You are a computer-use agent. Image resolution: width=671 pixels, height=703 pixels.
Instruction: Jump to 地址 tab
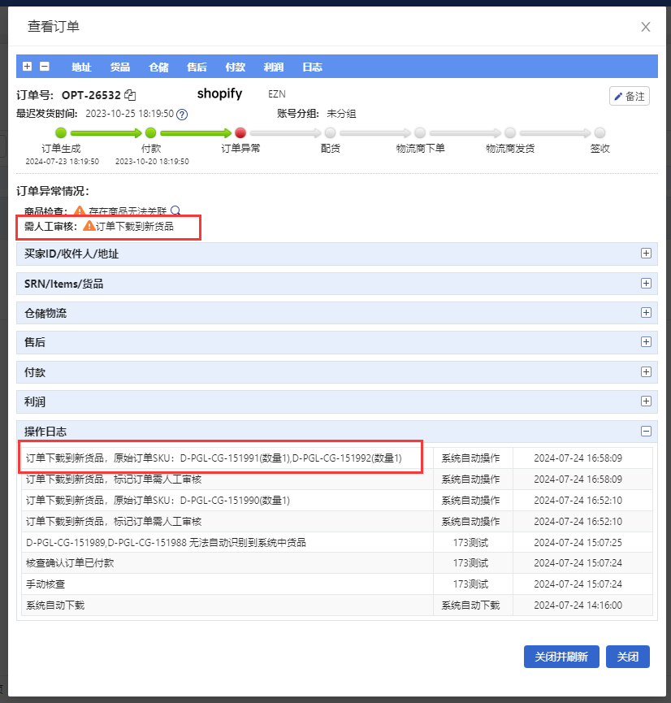coord(81,67)
